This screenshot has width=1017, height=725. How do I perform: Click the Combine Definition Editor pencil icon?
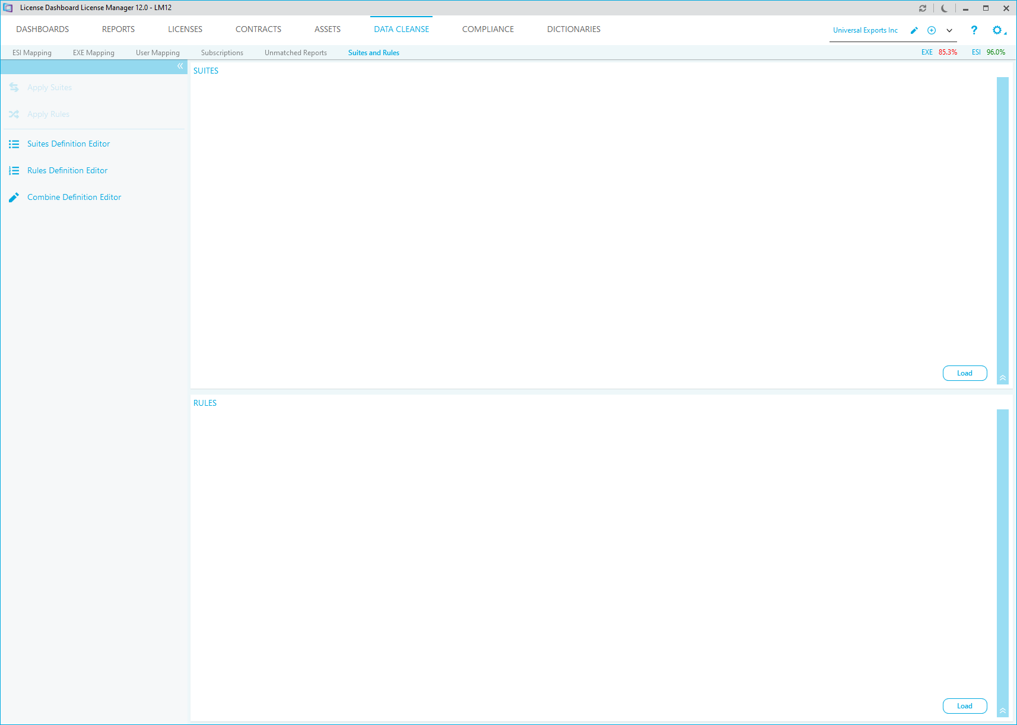coord(14,198)
